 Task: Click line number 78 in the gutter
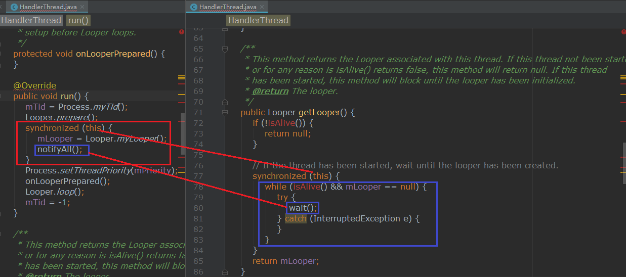[198, 187]
